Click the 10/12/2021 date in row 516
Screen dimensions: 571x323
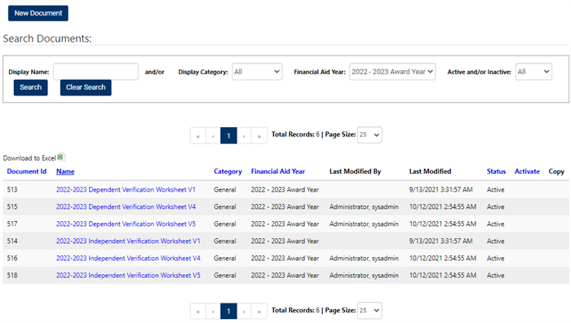coord(442,259)
